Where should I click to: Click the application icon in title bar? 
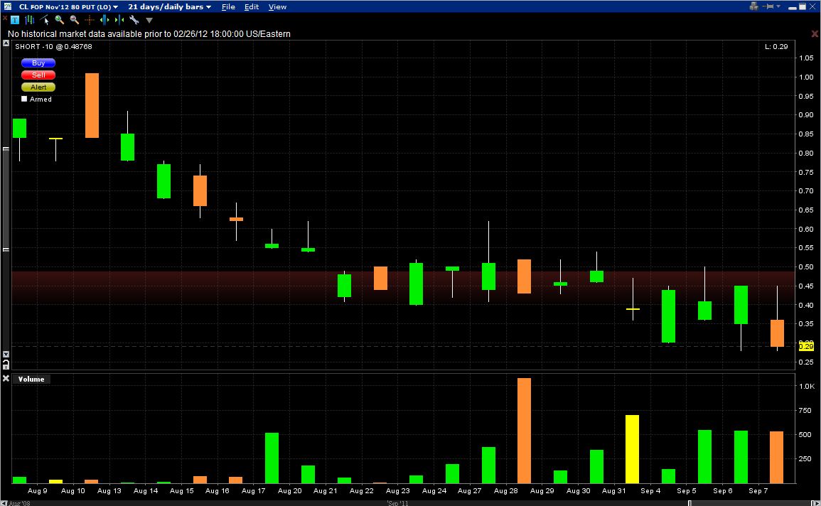click(x=8, y=6)
